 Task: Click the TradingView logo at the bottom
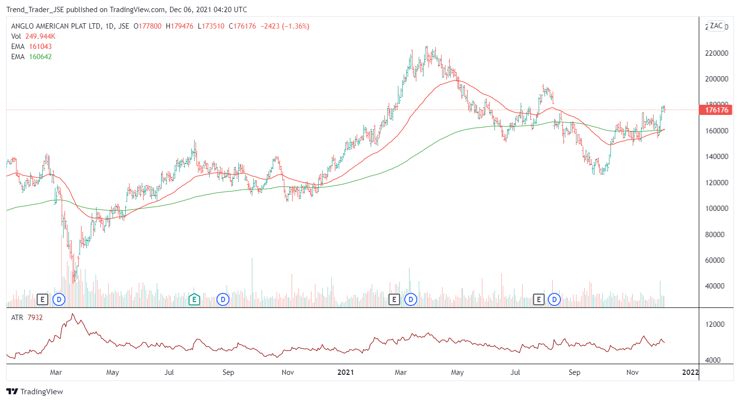point(34,391)
